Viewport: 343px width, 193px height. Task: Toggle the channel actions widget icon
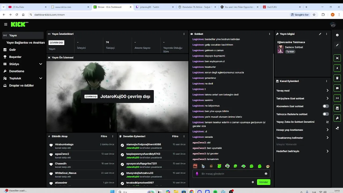[337, 108]
